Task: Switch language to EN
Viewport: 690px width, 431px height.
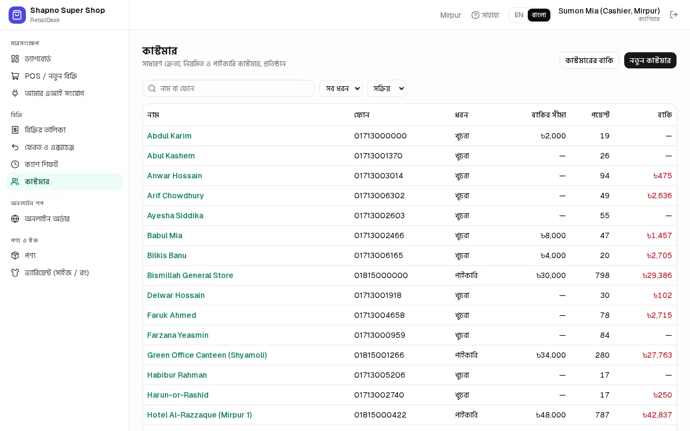Action: click(519, 15)
